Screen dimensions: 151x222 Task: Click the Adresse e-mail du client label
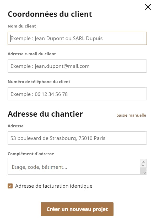tap(32, 54)
